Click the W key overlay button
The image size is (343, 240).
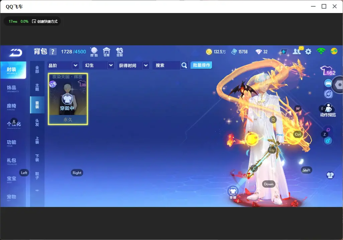pyautogui.click(x=298, y=109)
